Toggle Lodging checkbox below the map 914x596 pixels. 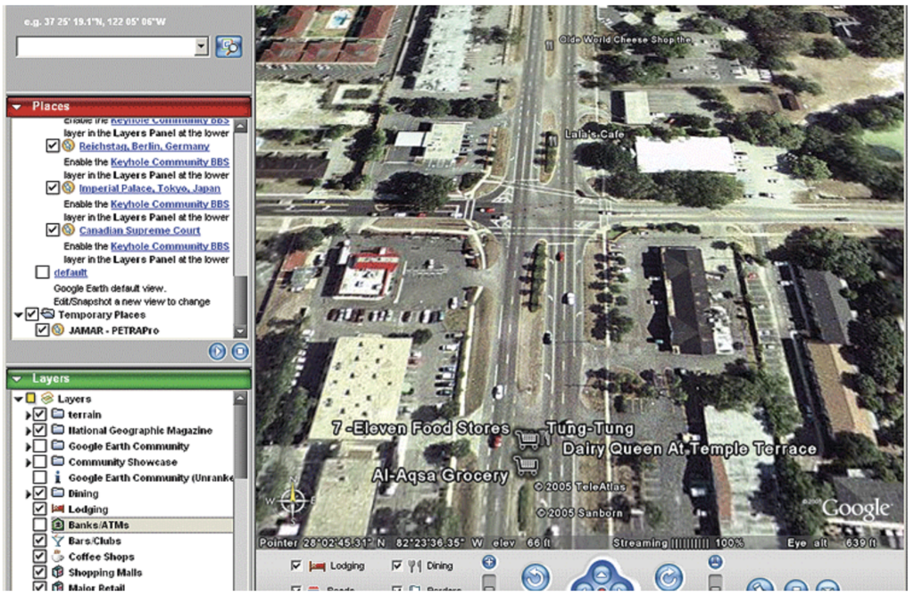pos(296,565)
